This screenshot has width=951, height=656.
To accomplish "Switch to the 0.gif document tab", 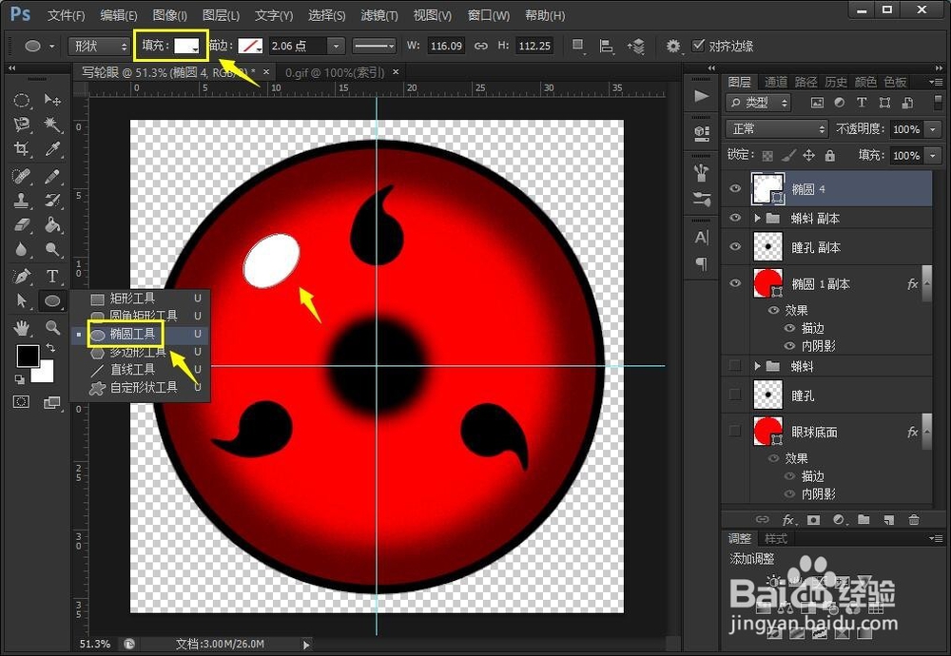I will pos(336,73).
